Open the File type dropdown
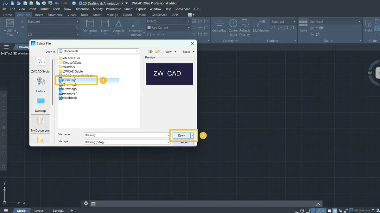 168,142
